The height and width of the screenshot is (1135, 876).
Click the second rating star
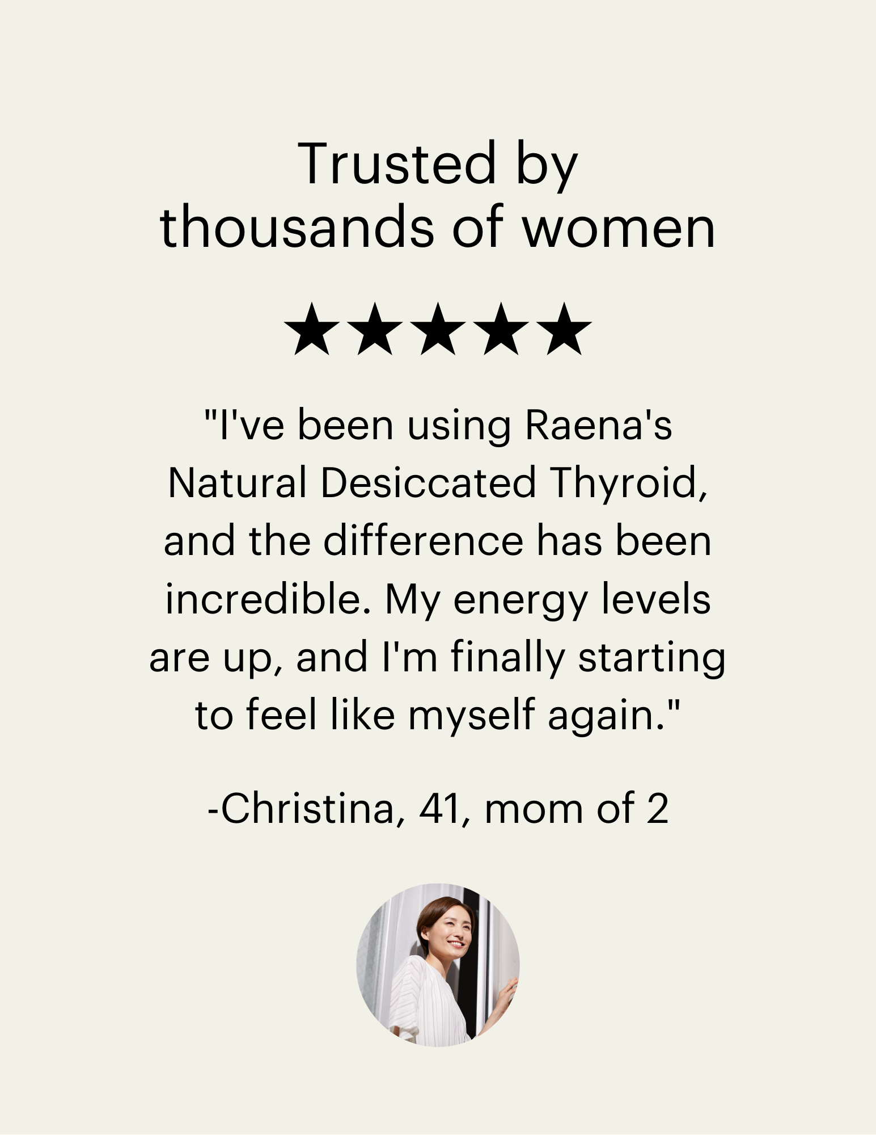375,330
